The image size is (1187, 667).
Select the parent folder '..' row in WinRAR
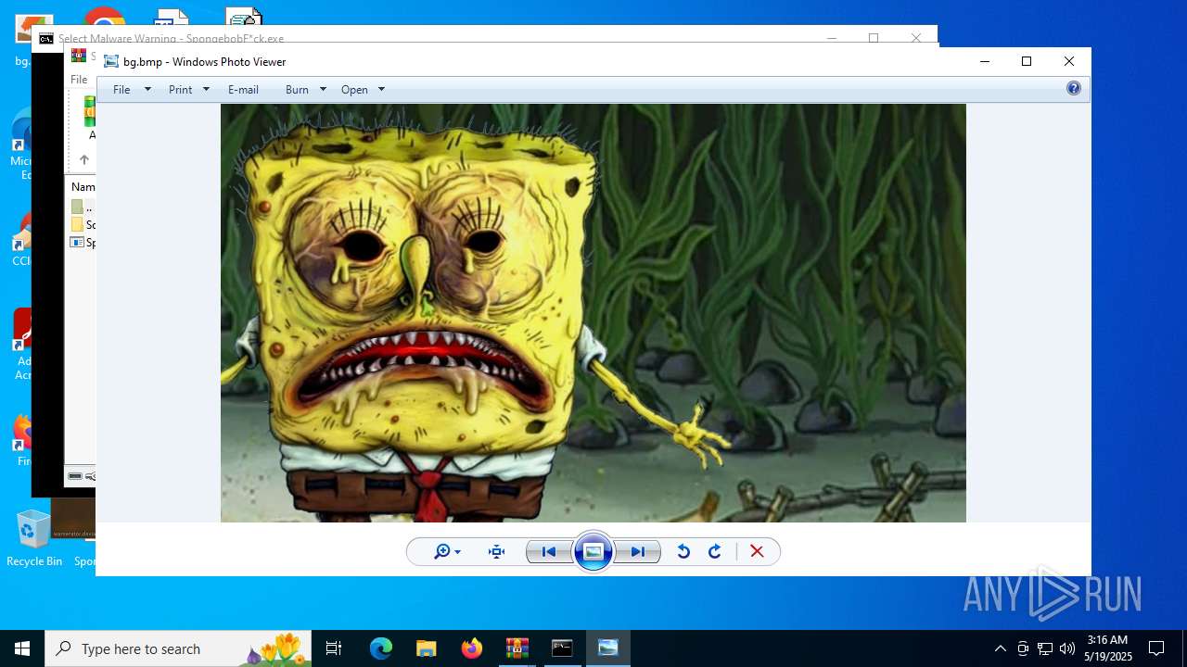pyautogui.click(x=83, y=208)
